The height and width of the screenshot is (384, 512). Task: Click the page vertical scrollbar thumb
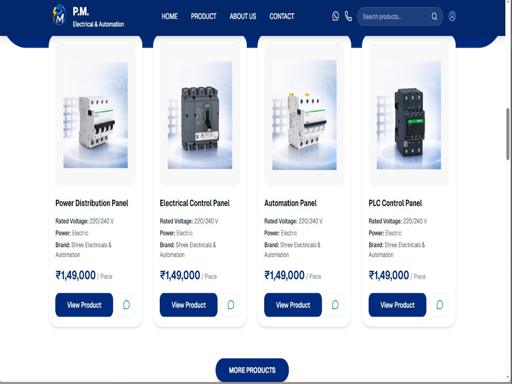[x=508, y=134]
